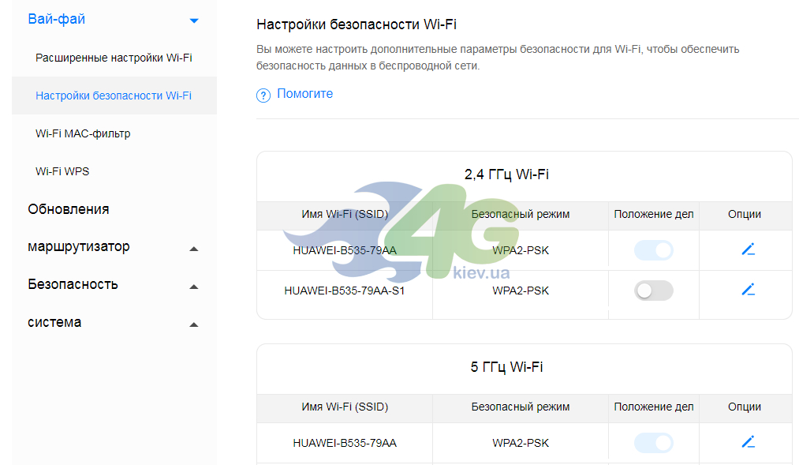Expand the маршрутизатор section arrow

click(193, 249)
